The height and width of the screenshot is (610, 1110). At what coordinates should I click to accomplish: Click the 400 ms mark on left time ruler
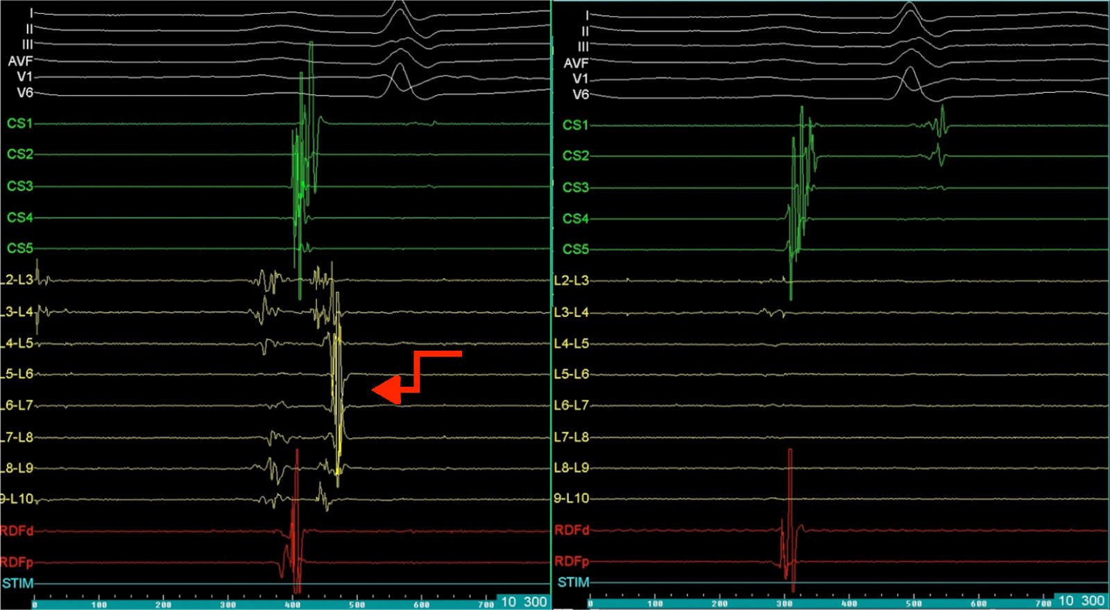[x=293, y=604]
